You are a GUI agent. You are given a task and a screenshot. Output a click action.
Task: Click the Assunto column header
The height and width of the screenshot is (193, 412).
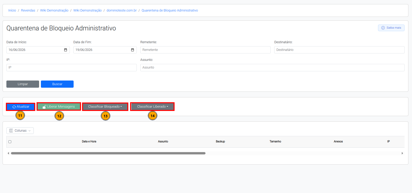(x=163, y=142)
